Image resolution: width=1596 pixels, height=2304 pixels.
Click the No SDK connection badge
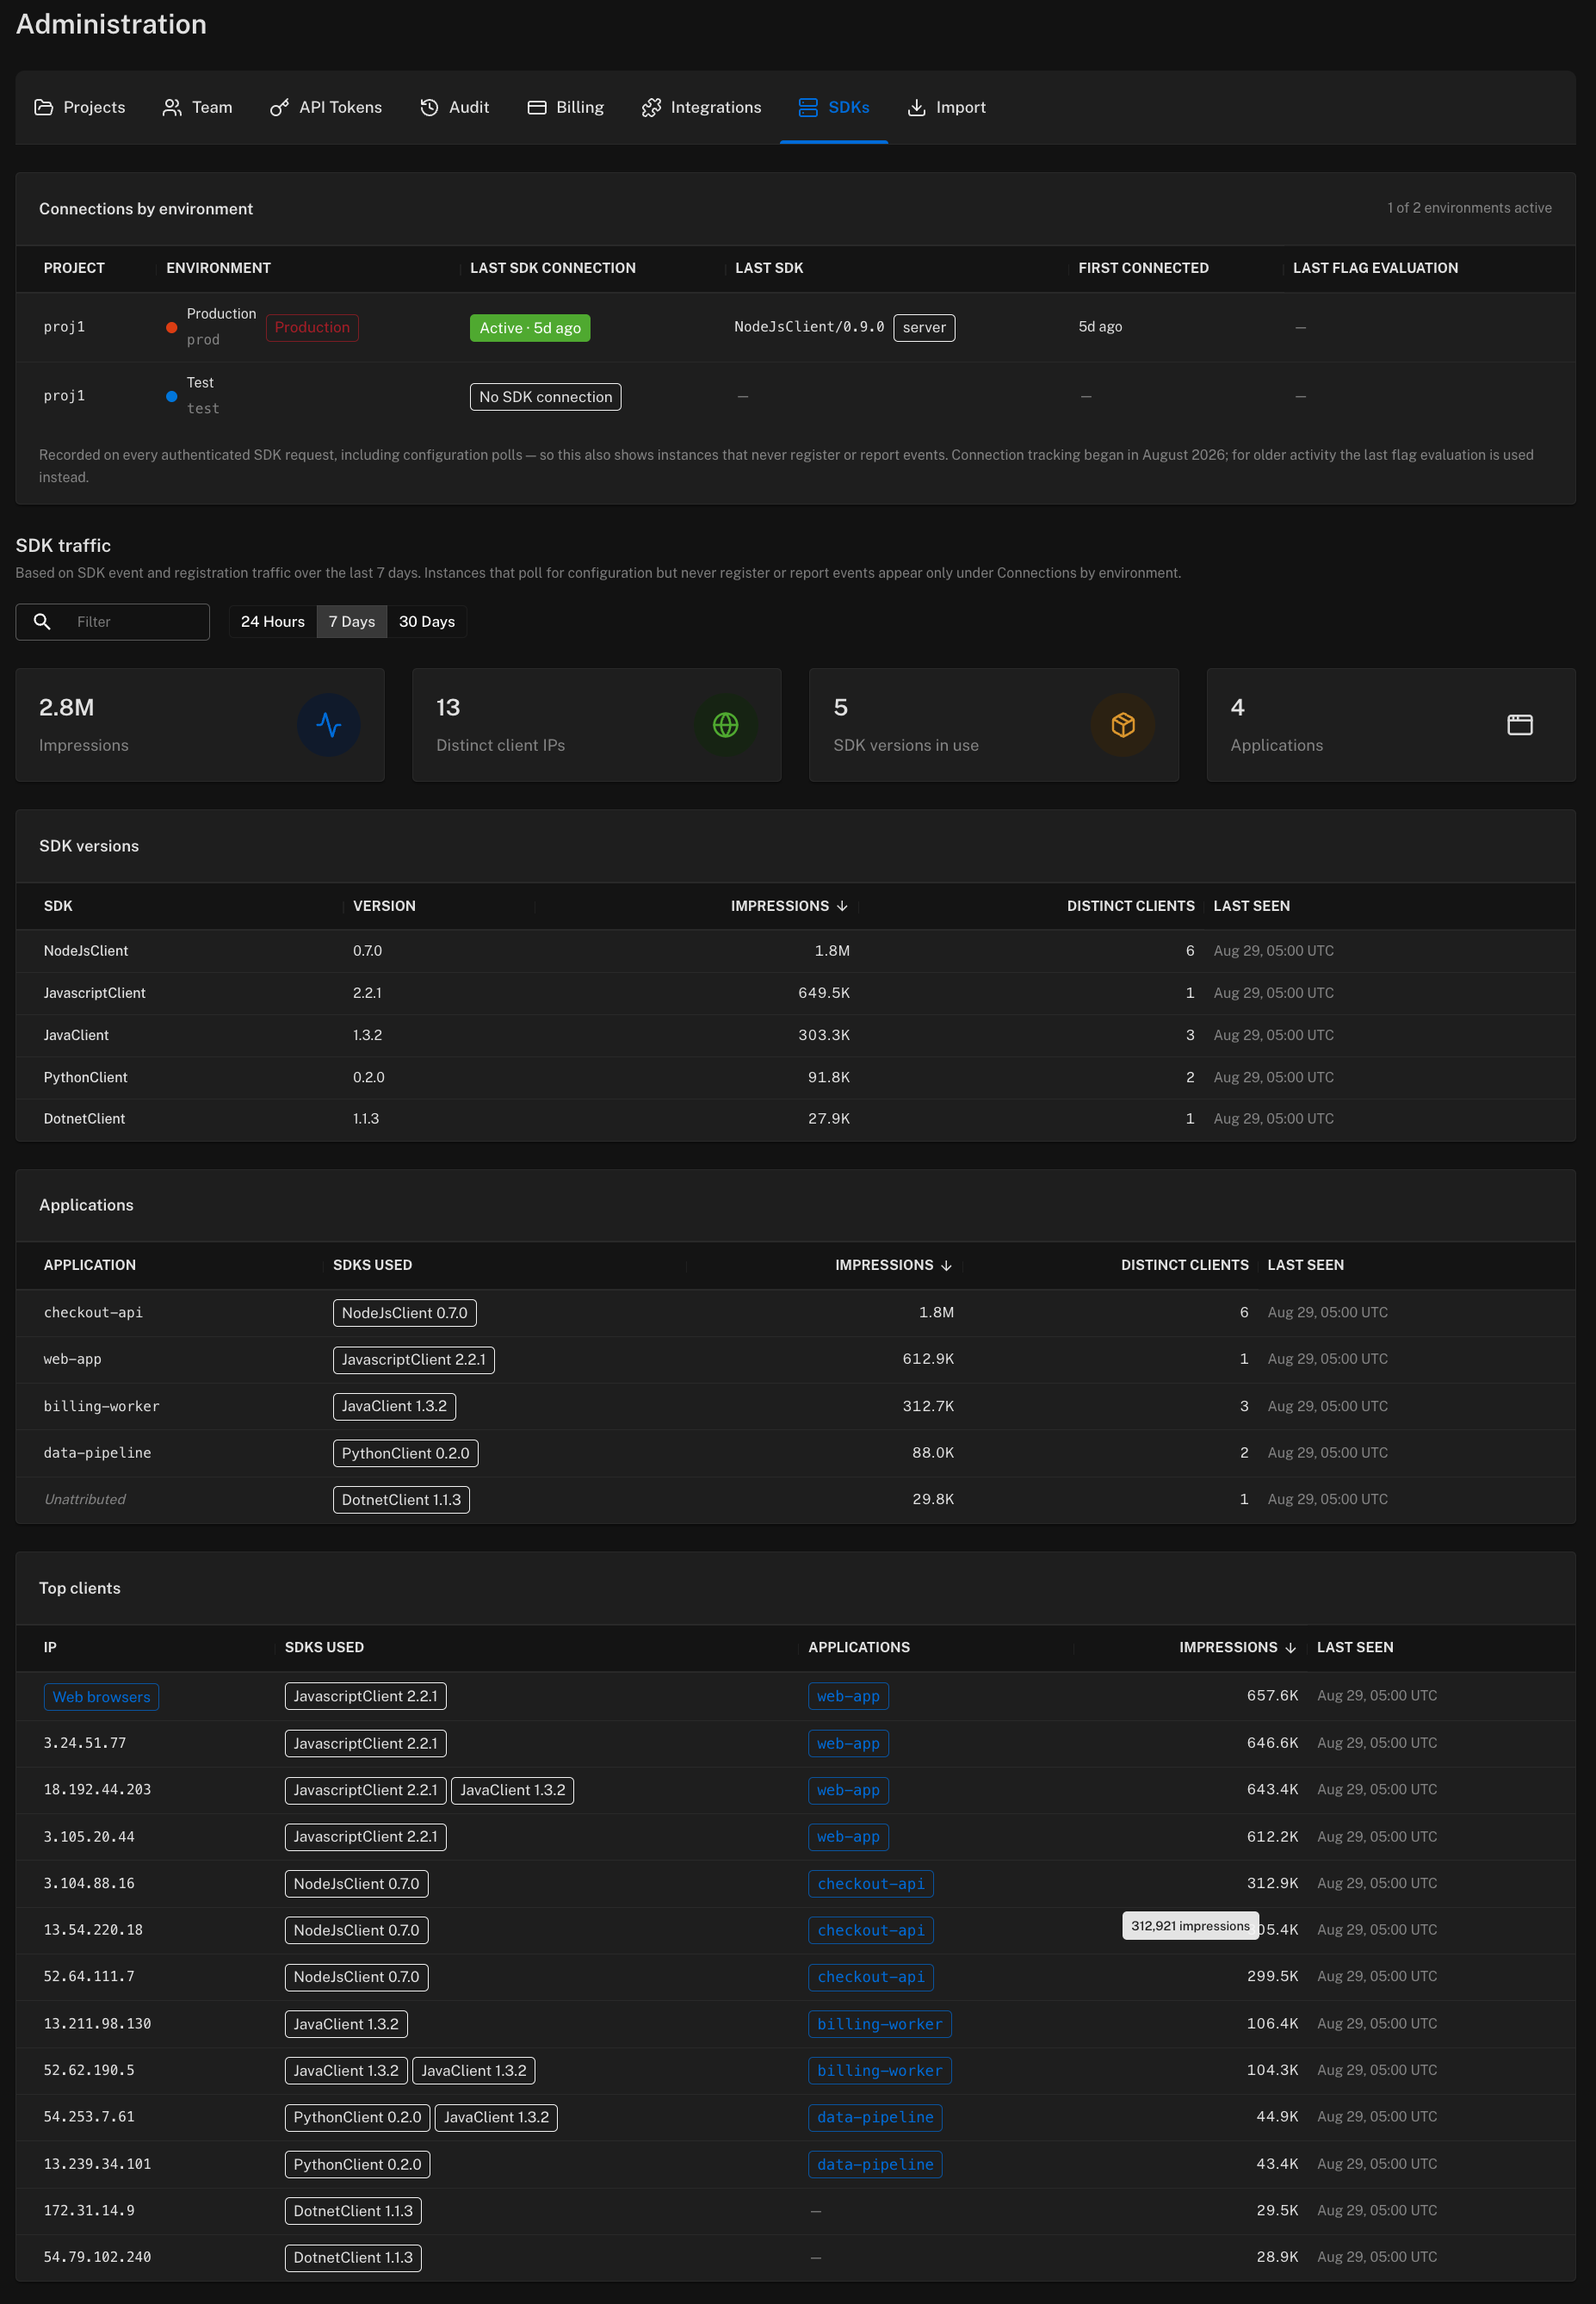click(x=545, y=397)
